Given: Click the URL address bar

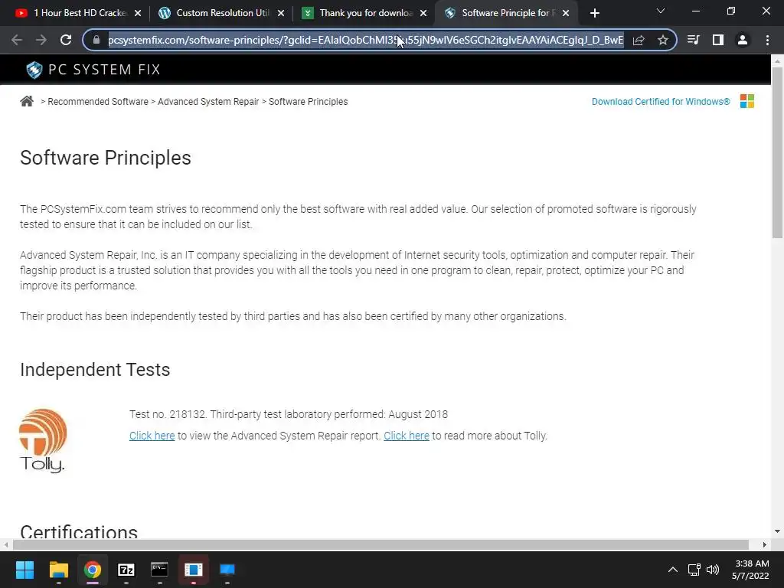Looking at the screenshot, I should pos(365,40).
